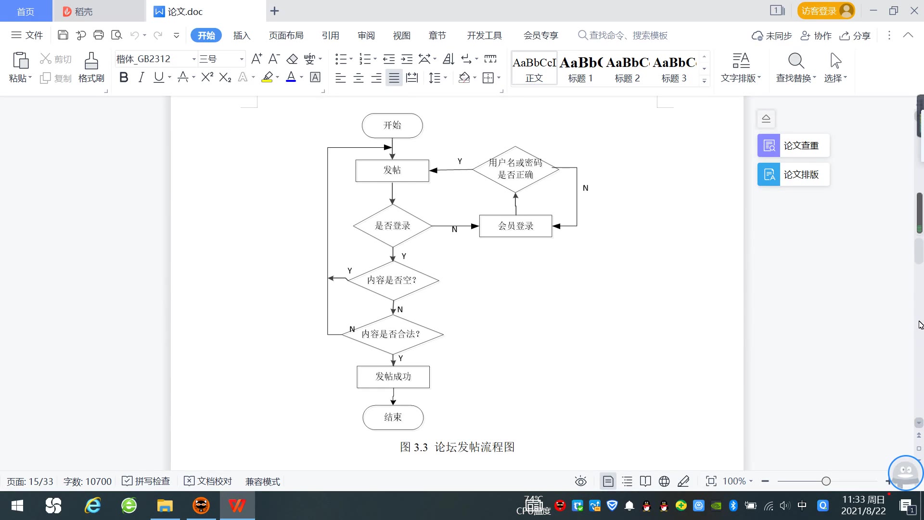Click the print icon in quick toolbar
The height and width of the screenshot is (520, 924).
coord(99,35)
